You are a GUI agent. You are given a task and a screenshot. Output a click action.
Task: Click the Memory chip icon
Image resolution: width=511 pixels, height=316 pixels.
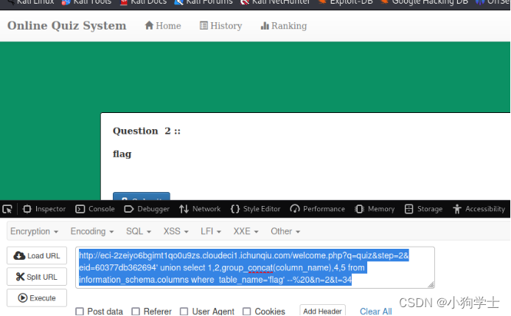pyautogui.click(x=359, y=209)
